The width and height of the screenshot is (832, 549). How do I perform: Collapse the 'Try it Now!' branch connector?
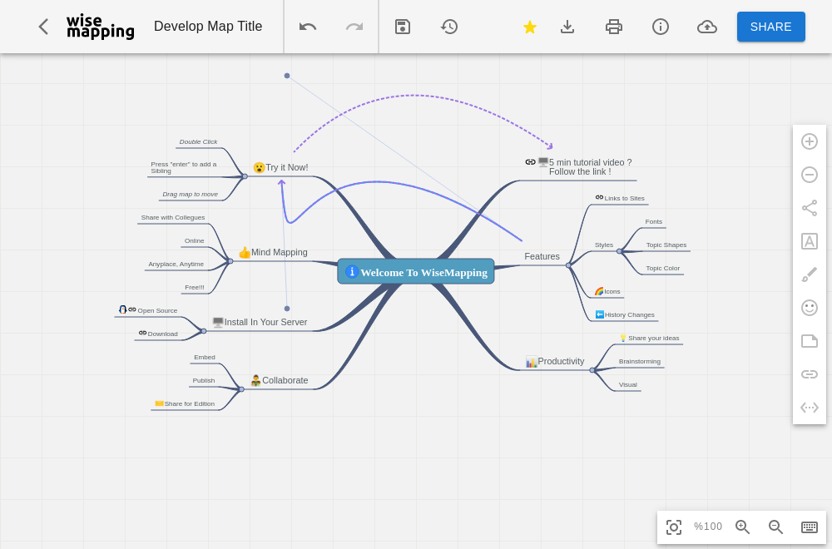point(245,176)
